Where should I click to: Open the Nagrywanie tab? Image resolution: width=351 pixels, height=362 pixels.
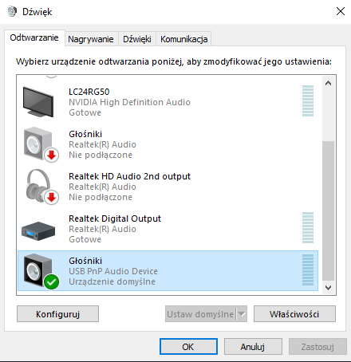click(91, 39)
